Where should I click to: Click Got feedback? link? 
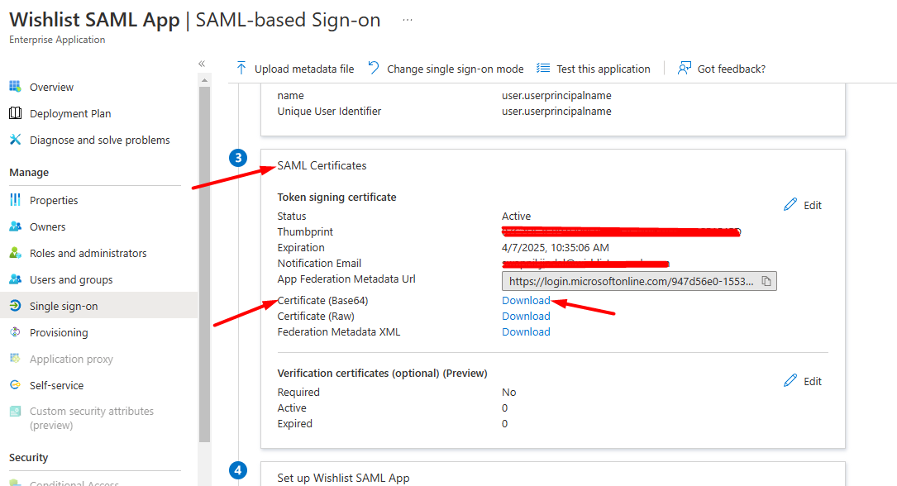[731, 69]
